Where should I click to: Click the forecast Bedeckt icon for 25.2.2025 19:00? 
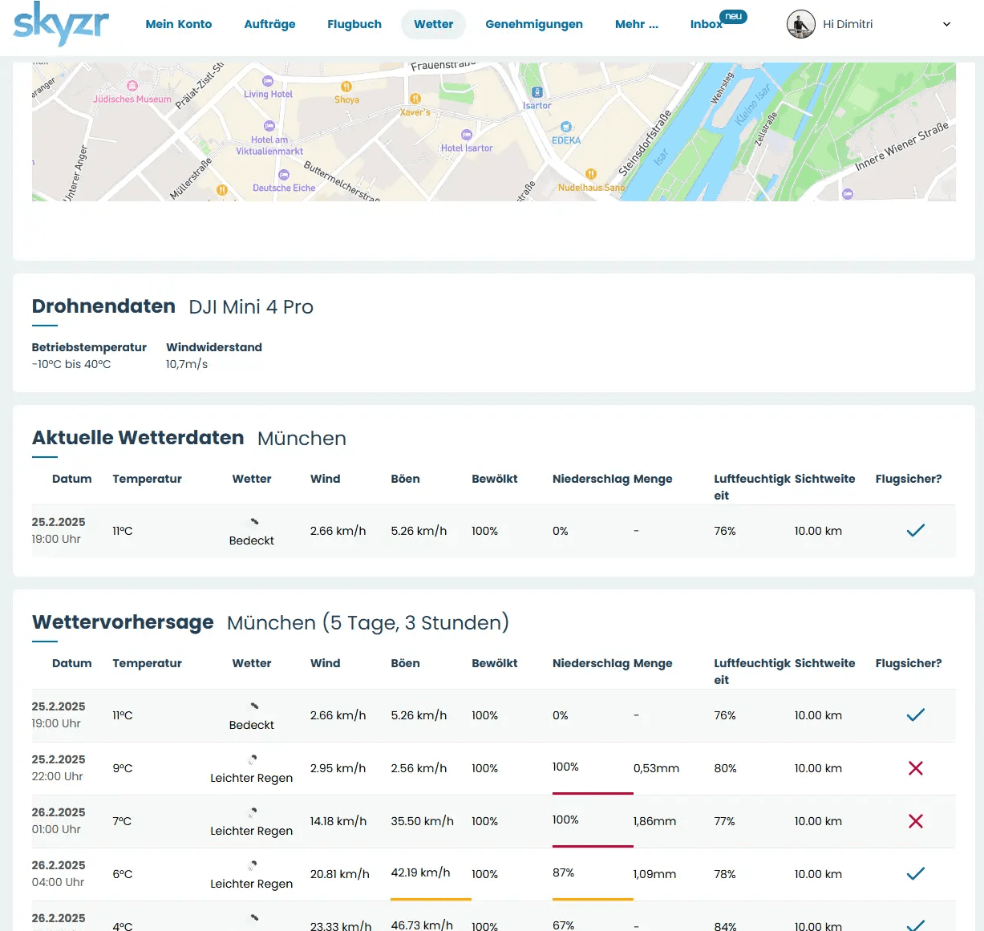[x=254, y=706]
